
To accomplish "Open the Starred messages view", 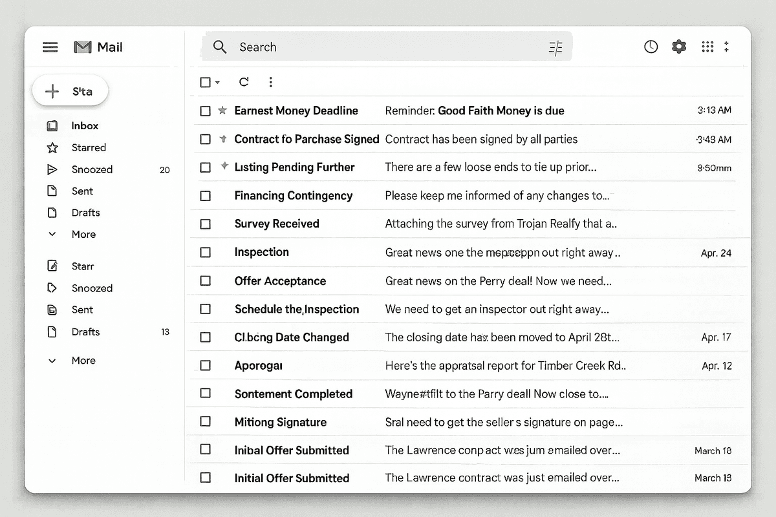I will (89, 147).
